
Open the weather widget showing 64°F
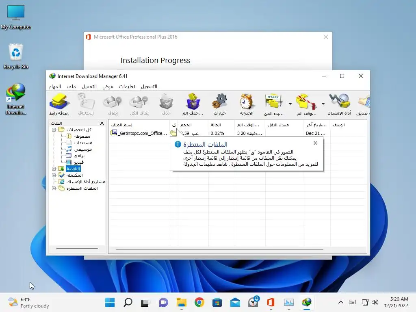[x=28, y=302]
